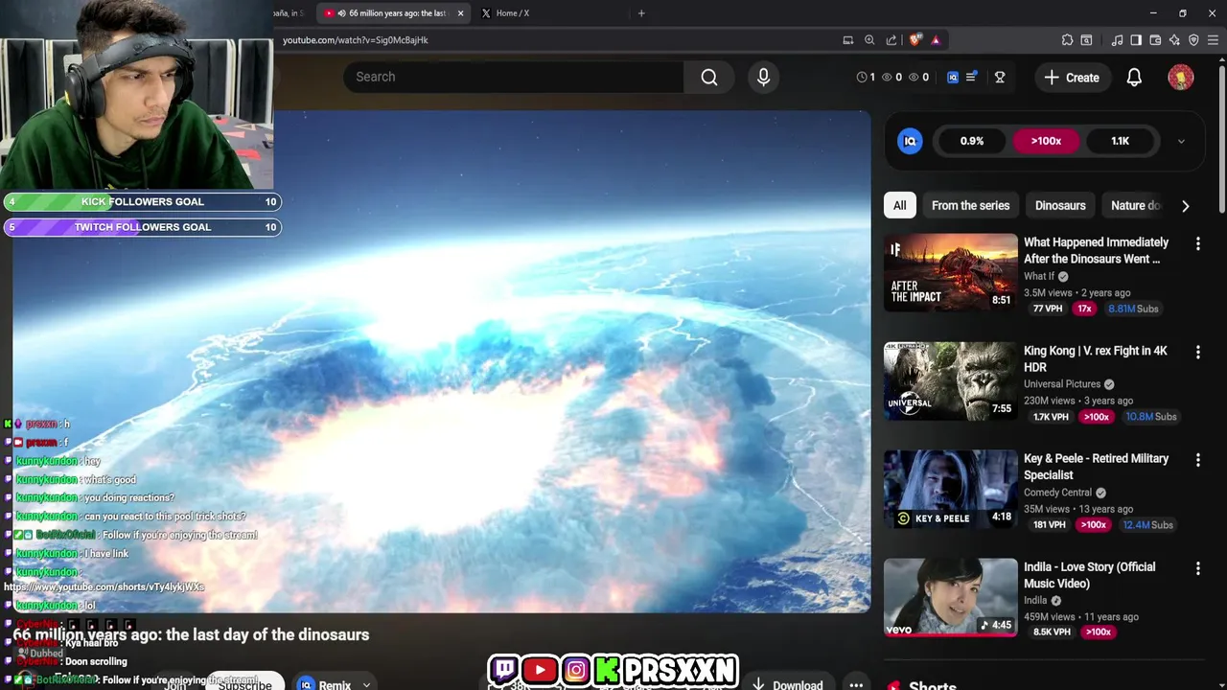Viewport: 1227px width, 690px height.
Task: Select the '66 million years ago' browser tab
Action: [x=395, y=13]
